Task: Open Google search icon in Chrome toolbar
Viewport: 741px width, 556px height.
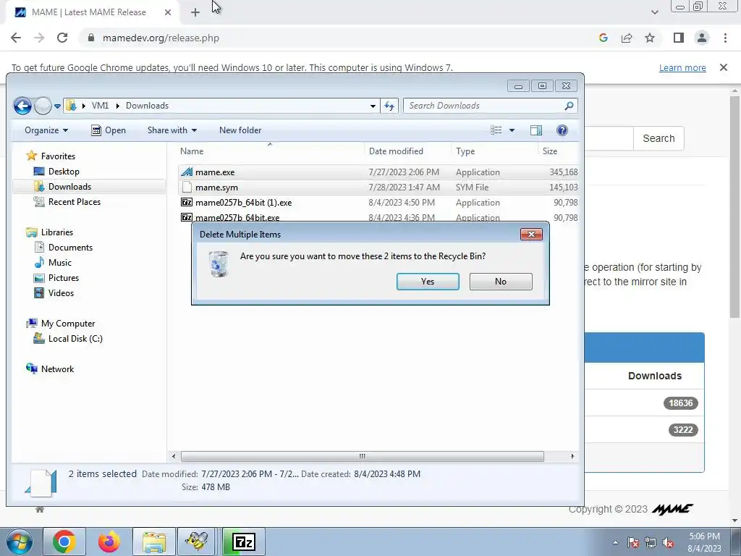Action: [x=603, y=38]
